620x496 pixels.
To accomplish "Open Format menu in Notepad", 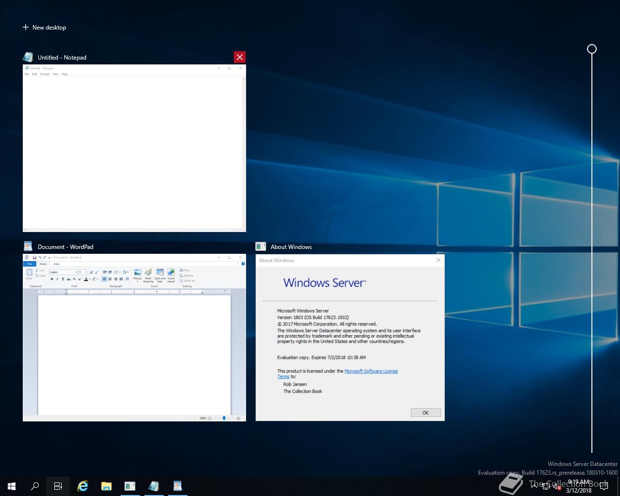I will 45,74.
